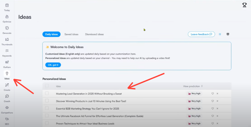The width and height of the screenshot is (251, 127).
Task: Dismiss the Discover Winning Products idea
Action: pyautogui.click(x=217, y=101)
